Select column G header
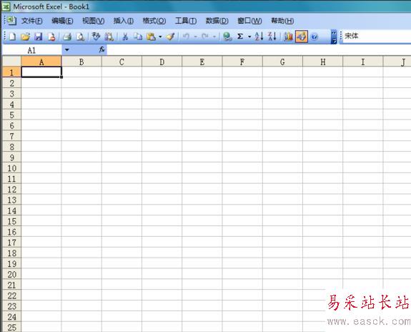The width and height of the screenshot is (411, 332). pos(282,62)
